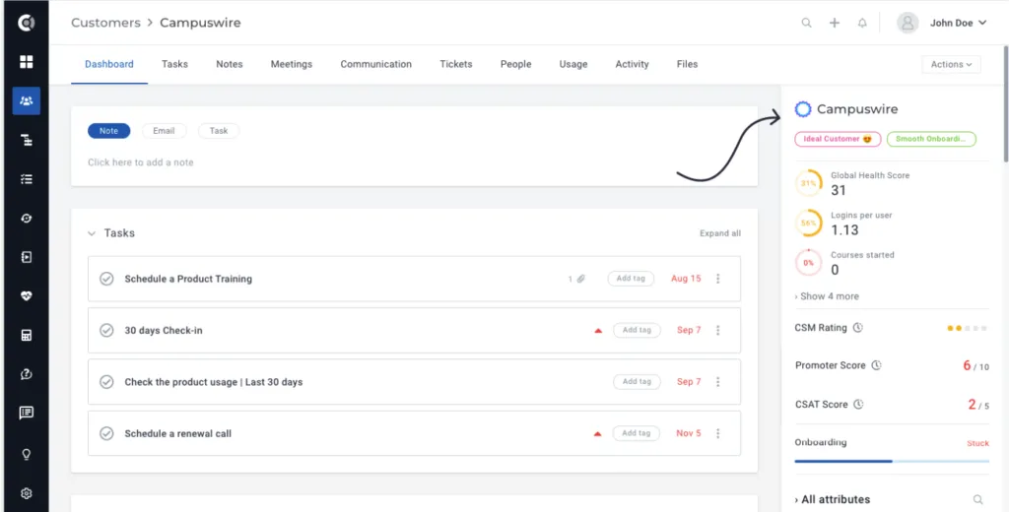Viewport: 1009px width, 512px height.
Task: Open kebab menu for Check the product usage
Action: (718, 382)
